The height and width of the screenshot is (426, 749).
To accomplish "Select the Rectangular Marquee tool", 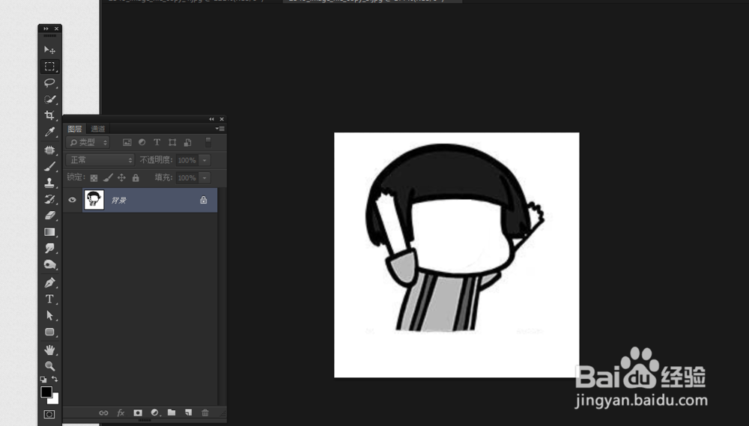I will click(x=49, y=67).
